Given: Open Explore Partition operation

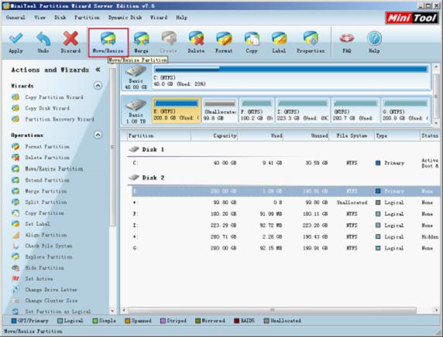Looking at the screenshot, I should click(x=42, y=257).
